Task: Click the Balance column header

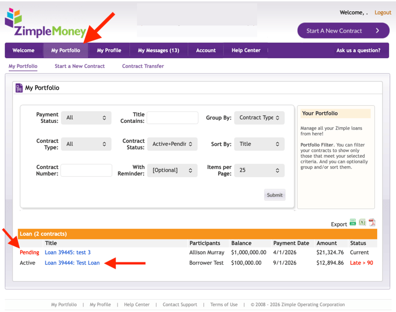Action: pyautogui.click(x=241, y=243)
